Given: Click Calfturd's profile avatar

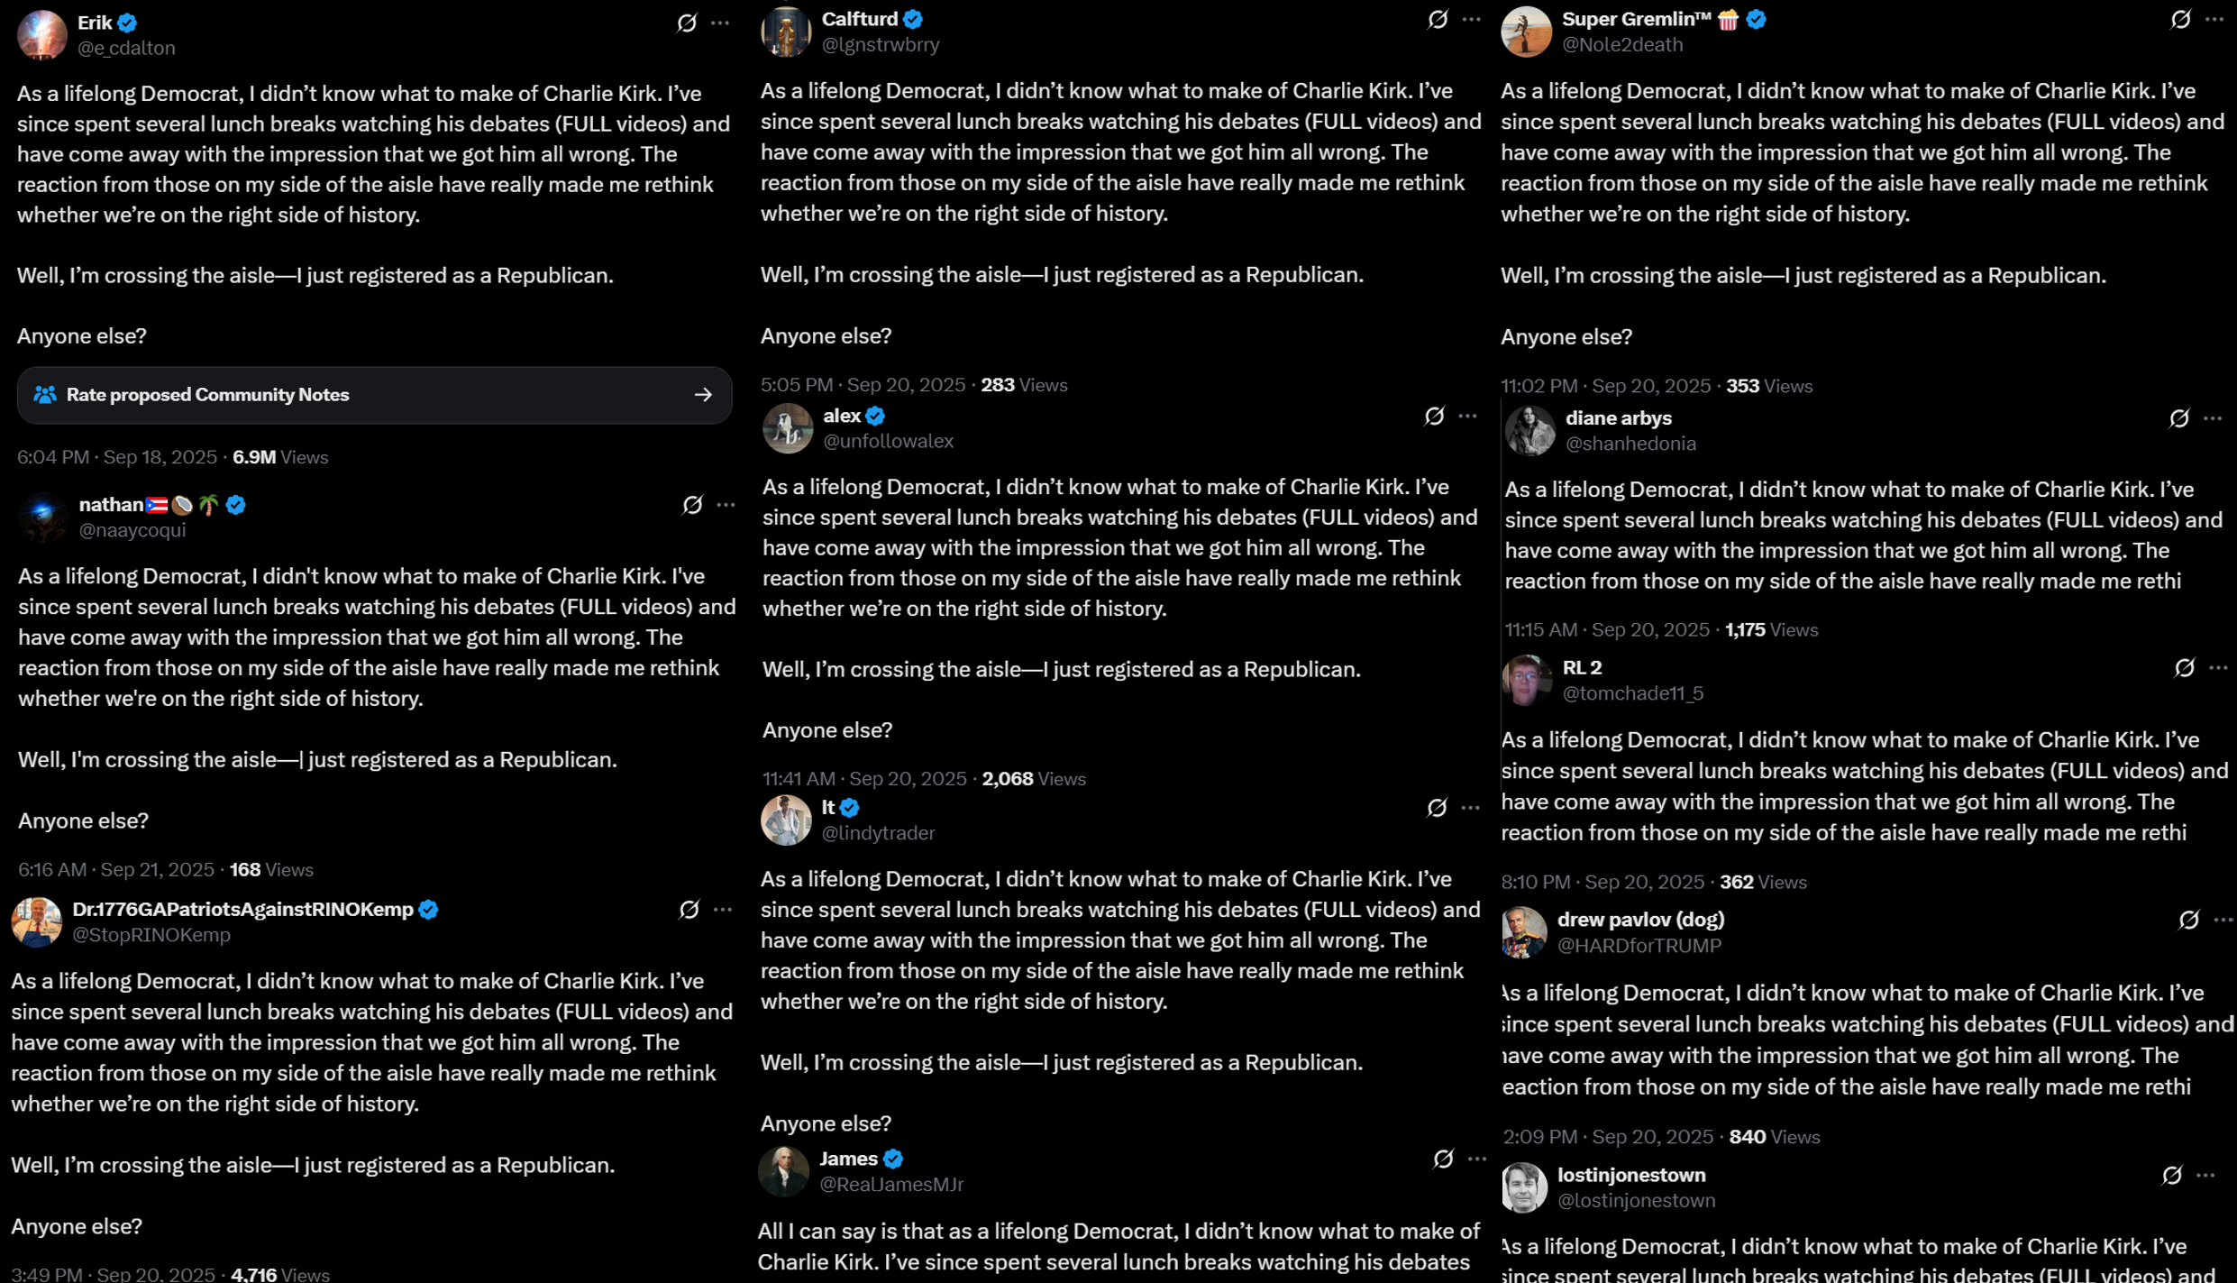Looking at the screenshot, I should pos(786,32).
